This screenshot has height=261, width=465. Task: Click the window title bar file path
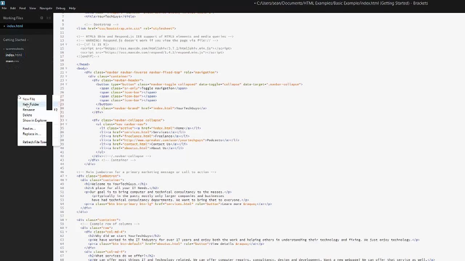point(341,3)
